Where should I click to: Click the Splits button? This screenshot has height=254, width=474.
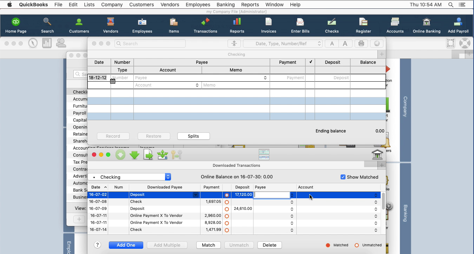(193, 136)
